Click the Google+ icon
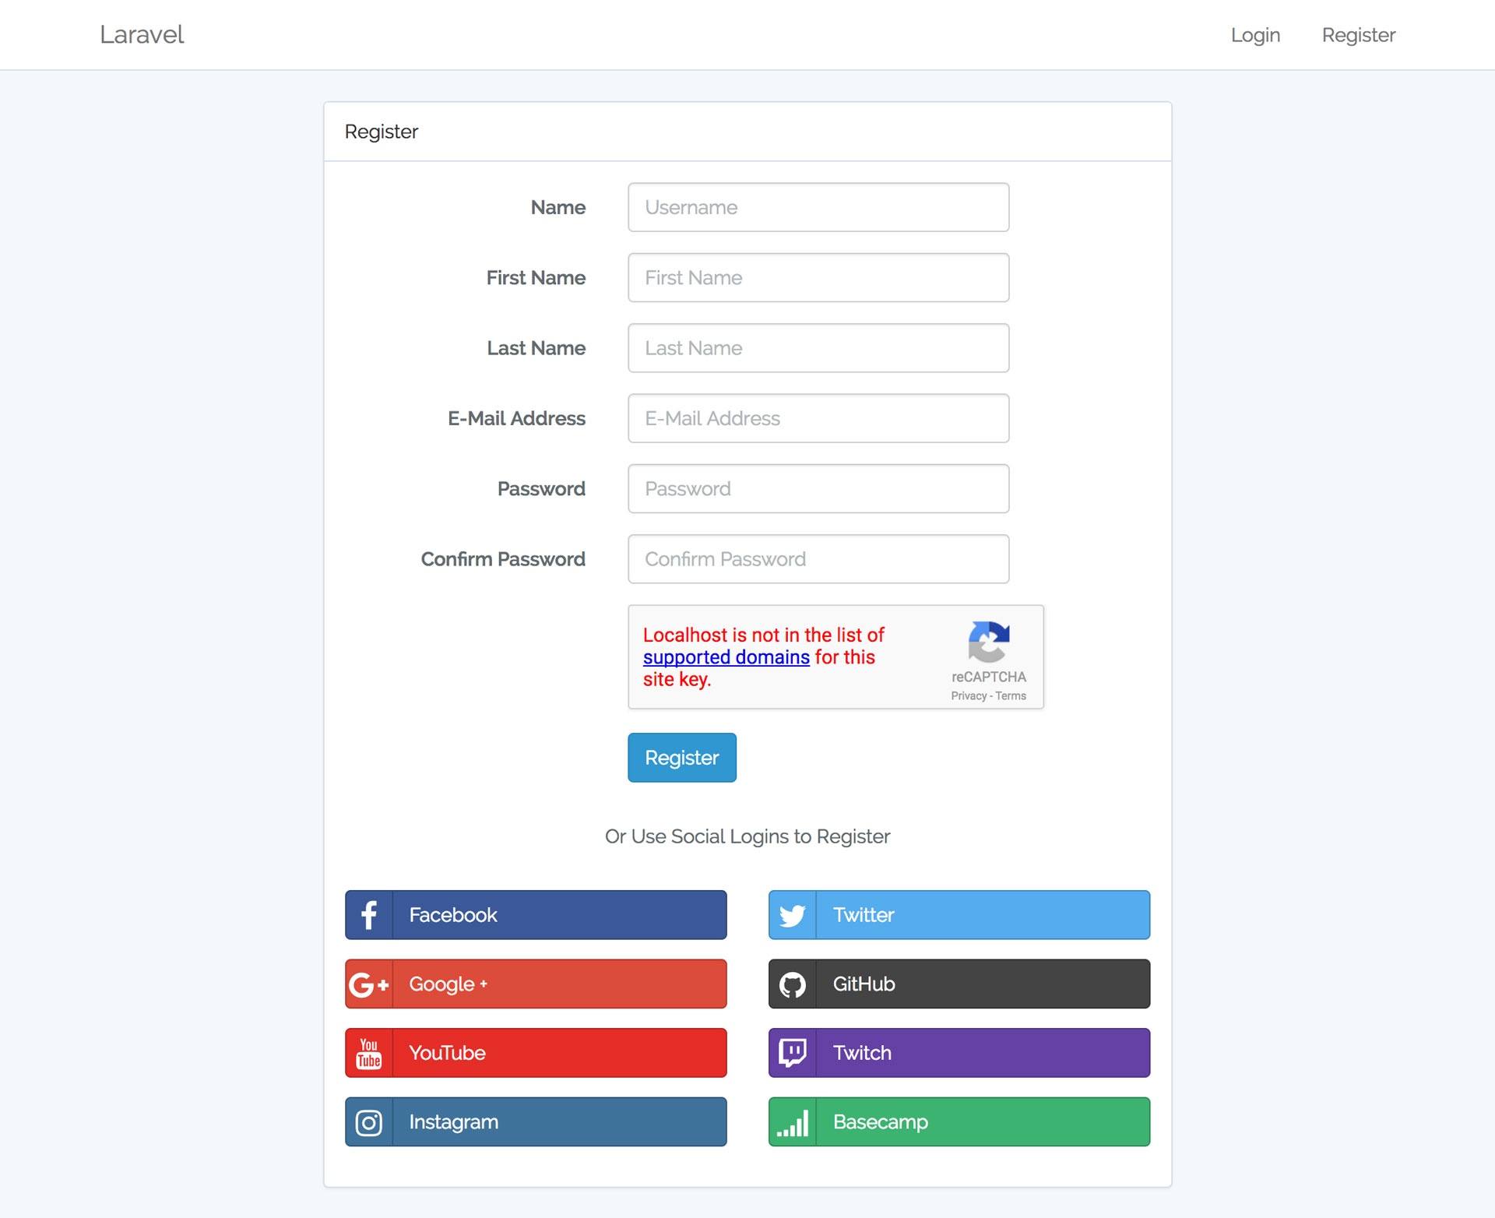1495x1218 pixels. 369,984
